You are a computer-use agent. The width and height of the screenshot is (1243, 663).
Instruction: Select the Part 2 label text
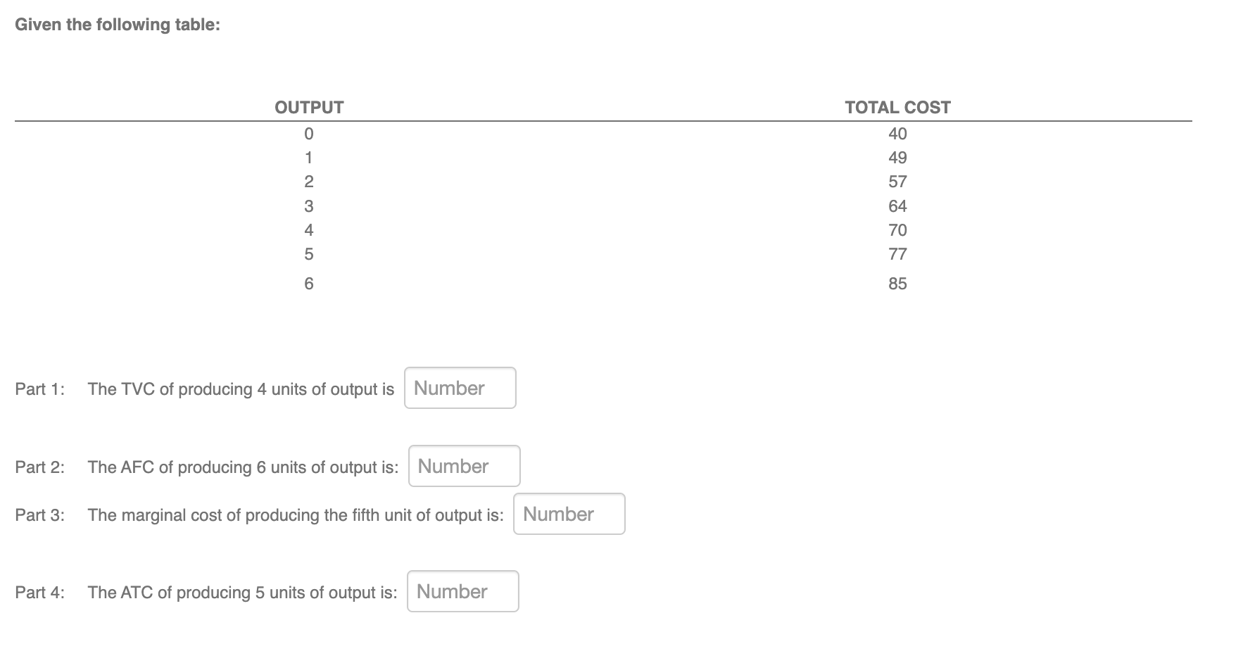pos(40,466)
